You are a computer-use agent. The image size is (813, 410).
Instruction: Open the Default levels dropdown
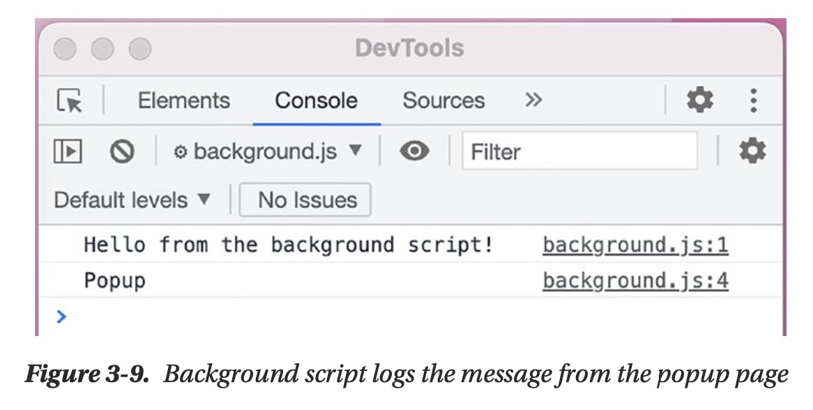click(132, 200)
